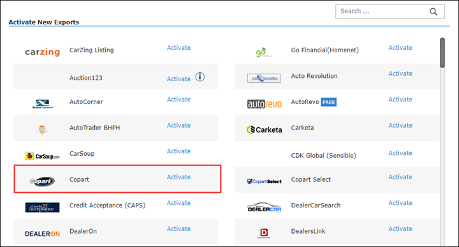Viewport: 459px width, 247px height.
Task: Select the AutoCorner name text
Action: click(86, 102)
